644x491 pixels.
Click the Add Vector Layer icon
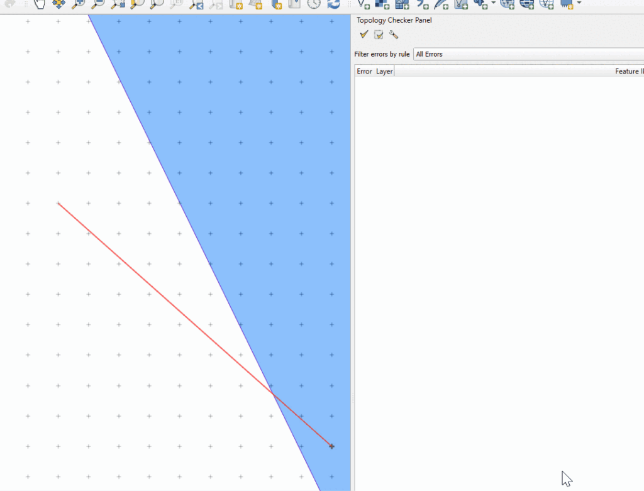(x=364, y=4)
